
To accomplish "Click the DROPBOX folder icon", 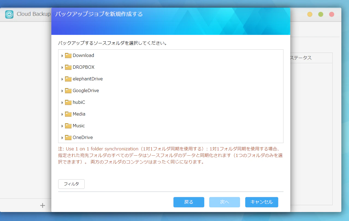I will point(68,67).
